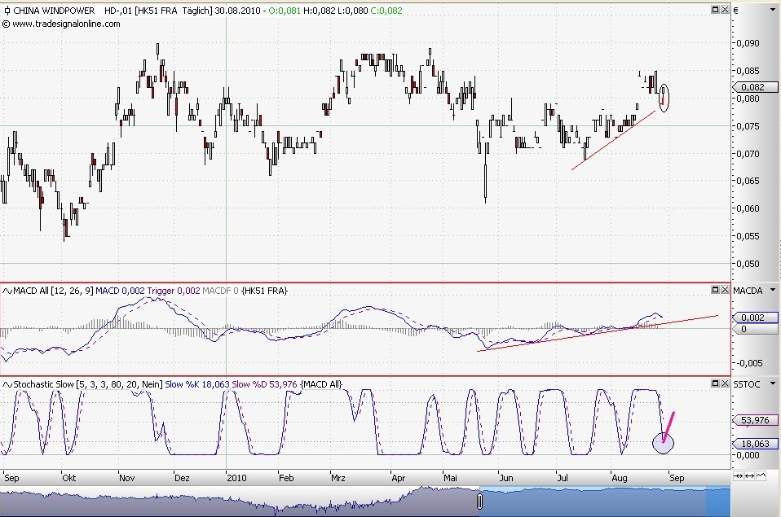Click the Stochastic Slow indicator wave icon
This screenshot has width=781, height=517.
pyautogui.click(x=7, y=384)
